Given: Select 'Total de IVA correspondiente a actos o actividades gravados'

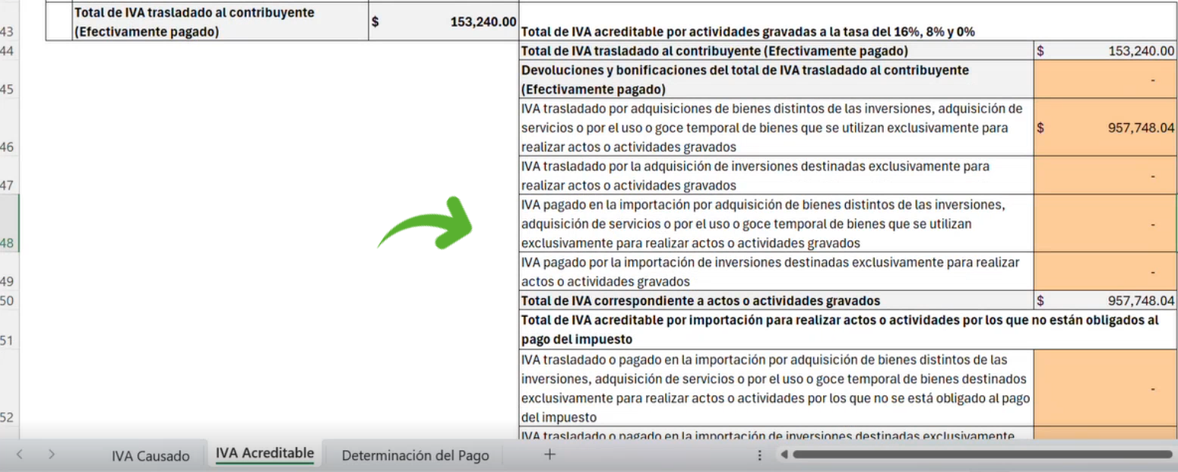Looking at the screenshot, I should (x=777, y=300).
